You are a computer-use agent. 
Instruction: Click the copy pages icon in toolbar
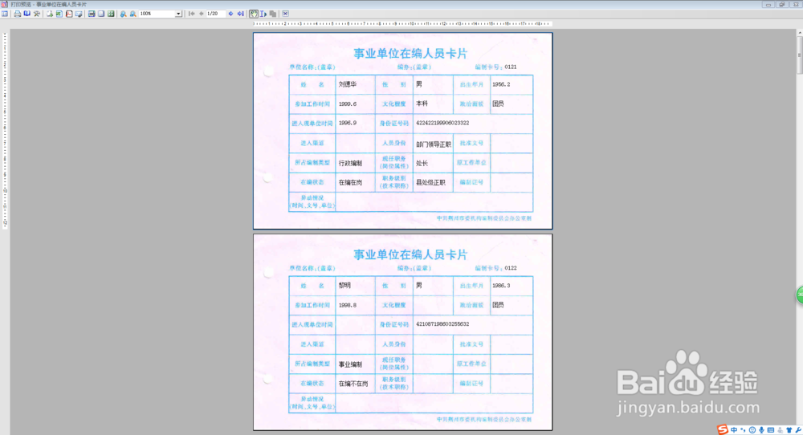[x=273, y=14]
